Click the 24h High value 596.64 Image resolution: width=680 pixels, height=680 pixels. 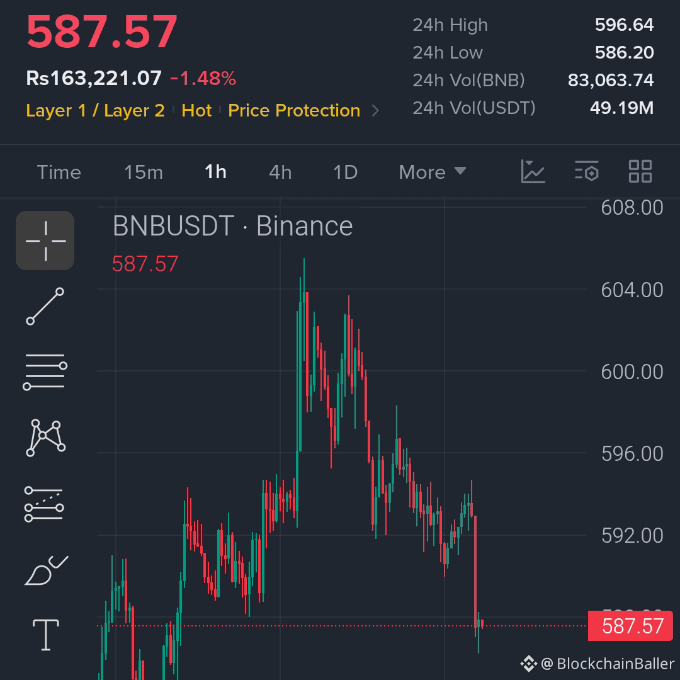(x=624, y=25)
